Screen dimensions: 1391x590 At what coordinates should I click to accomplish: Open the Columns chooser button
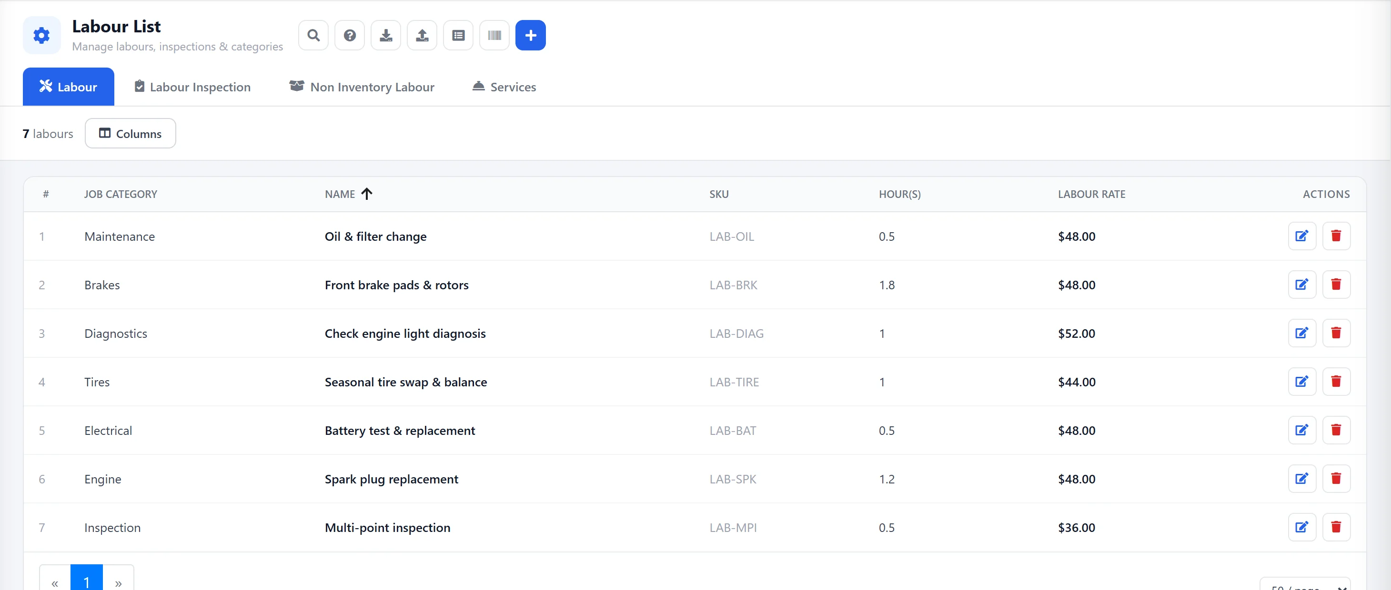click(130, 133)
